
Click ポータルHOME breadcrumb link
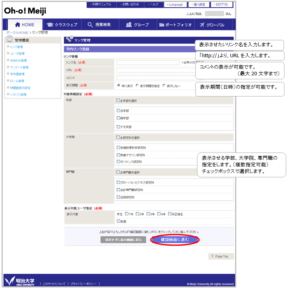(17, 33)
